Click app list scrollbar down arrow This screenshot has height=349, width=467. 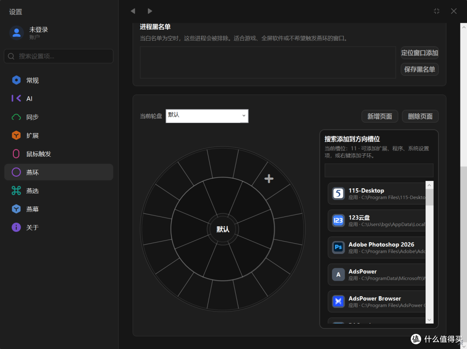coord(429,320)
